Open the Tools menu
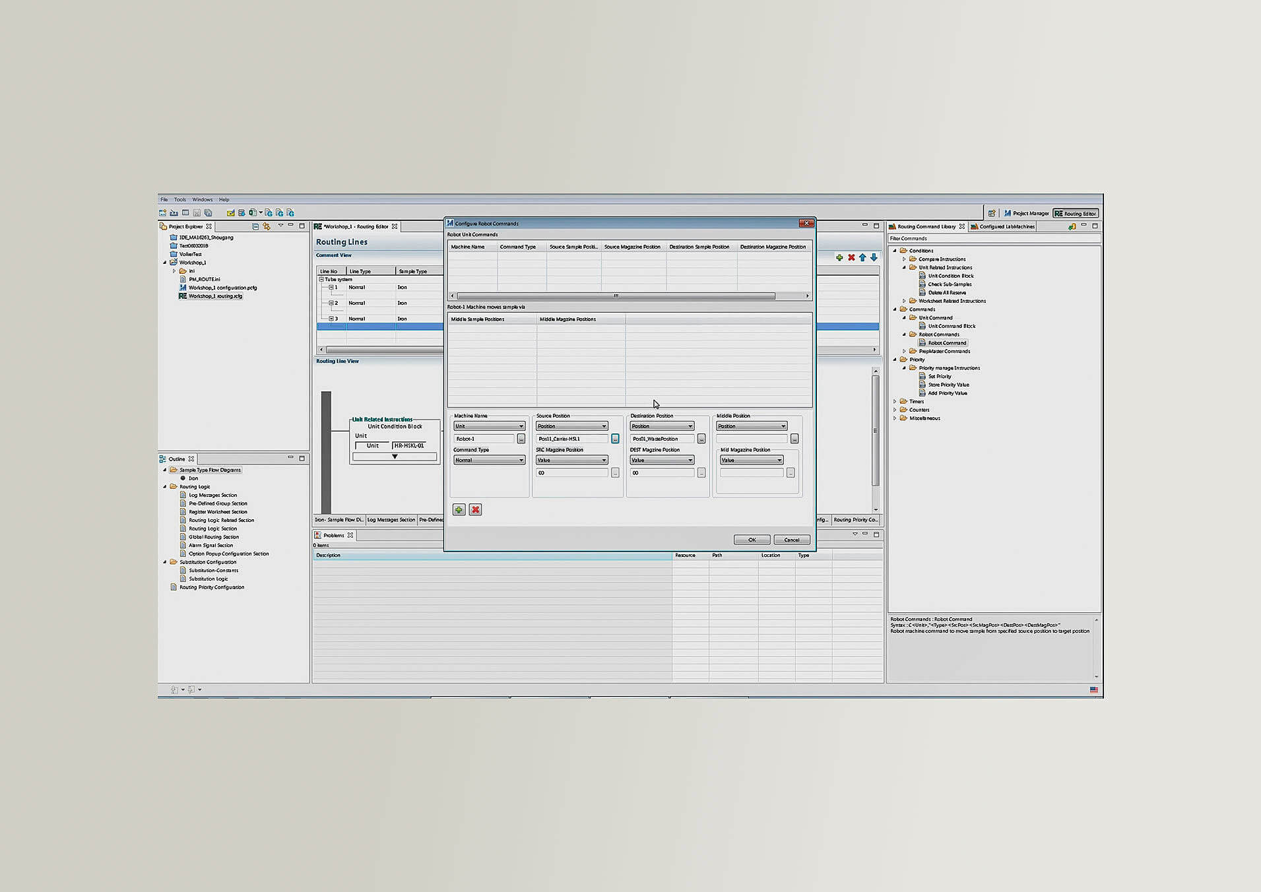 179,199
